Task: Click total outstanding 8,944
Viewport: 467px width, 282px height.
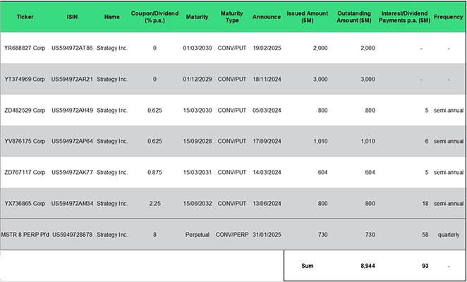Action: coord(368,266)
